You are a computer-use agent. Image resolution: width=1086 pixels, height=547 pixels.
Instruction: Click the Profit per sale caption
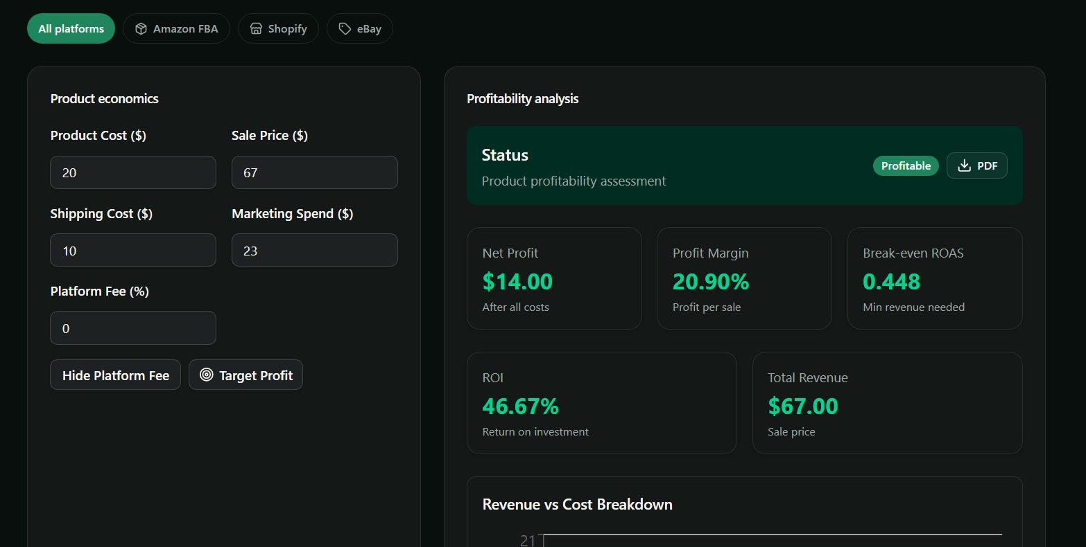pyautogui.click(x=707, y=307)
